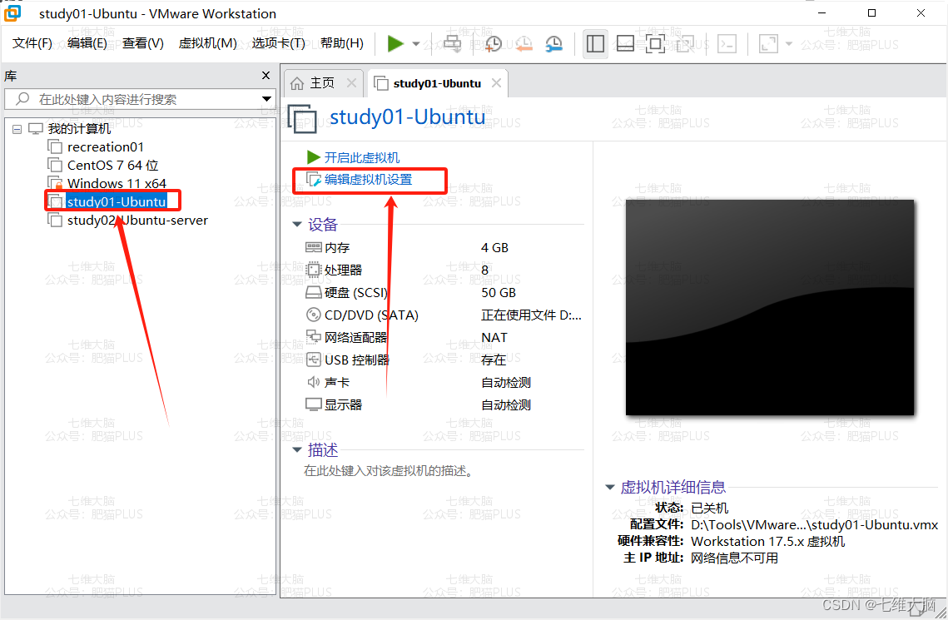Select the 处理器 device row

click(x=443, y=270)
